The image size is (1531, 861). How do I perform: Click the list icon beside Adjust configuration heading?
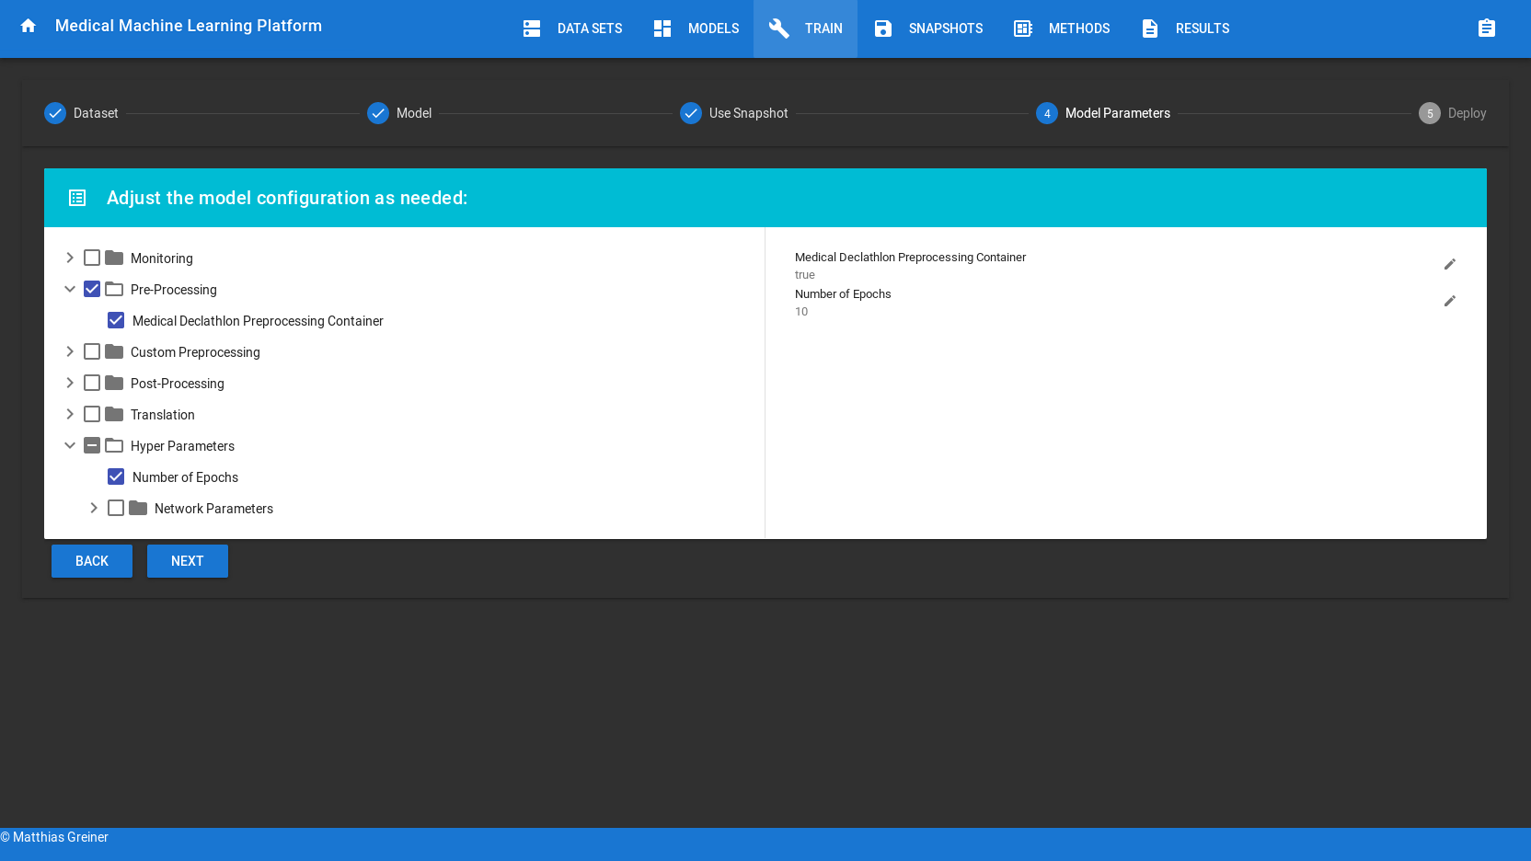tap(77, 198)
